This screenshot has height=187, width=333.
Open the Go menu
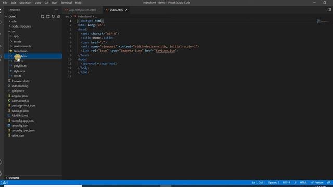(46, 3)
